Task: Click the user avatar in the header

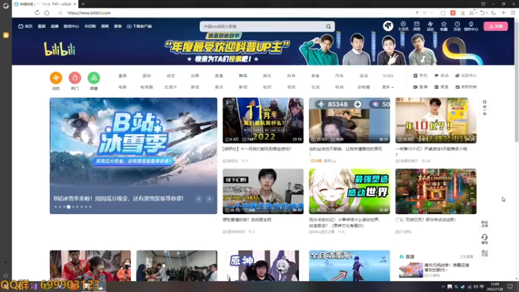Action: [388, 25]
